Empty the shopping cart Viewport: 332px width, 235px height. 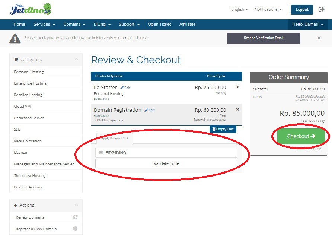(x=223, y=129)
